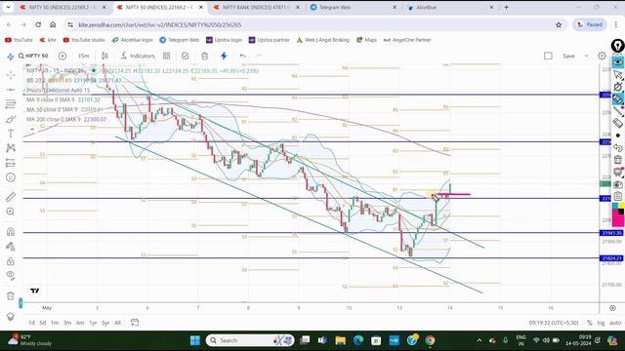625x351 pixels.
Task: Select the All date range
Action: [x=117, y=323]
